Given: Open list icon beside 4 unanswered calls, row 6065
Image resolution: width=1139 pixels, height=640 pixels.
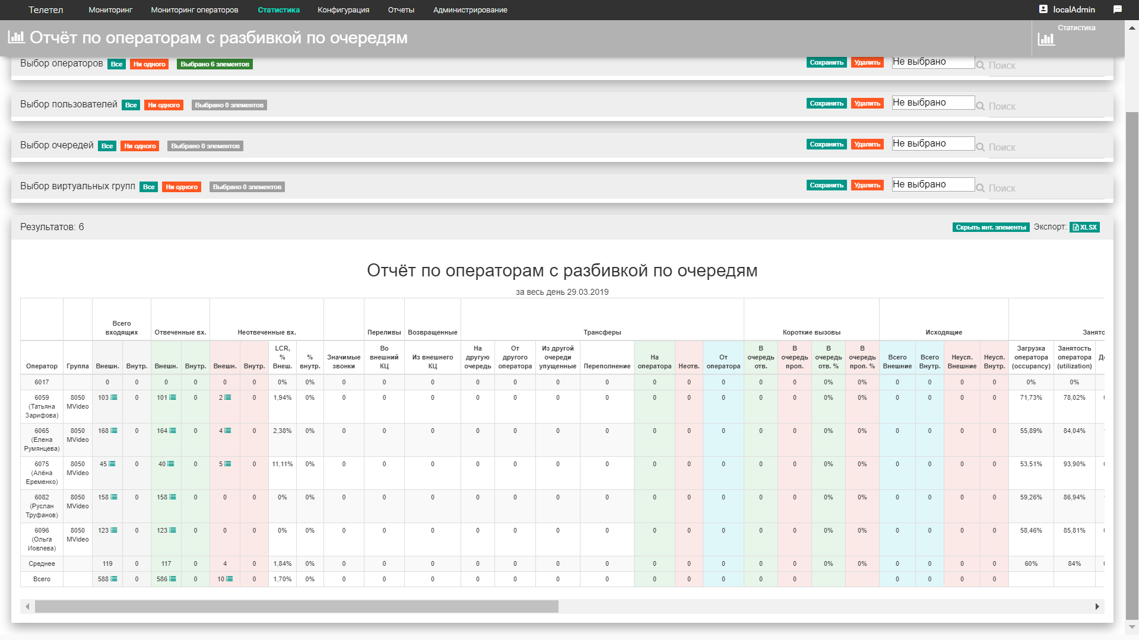Looking at the screenshot, I should (x=227, y=431).
